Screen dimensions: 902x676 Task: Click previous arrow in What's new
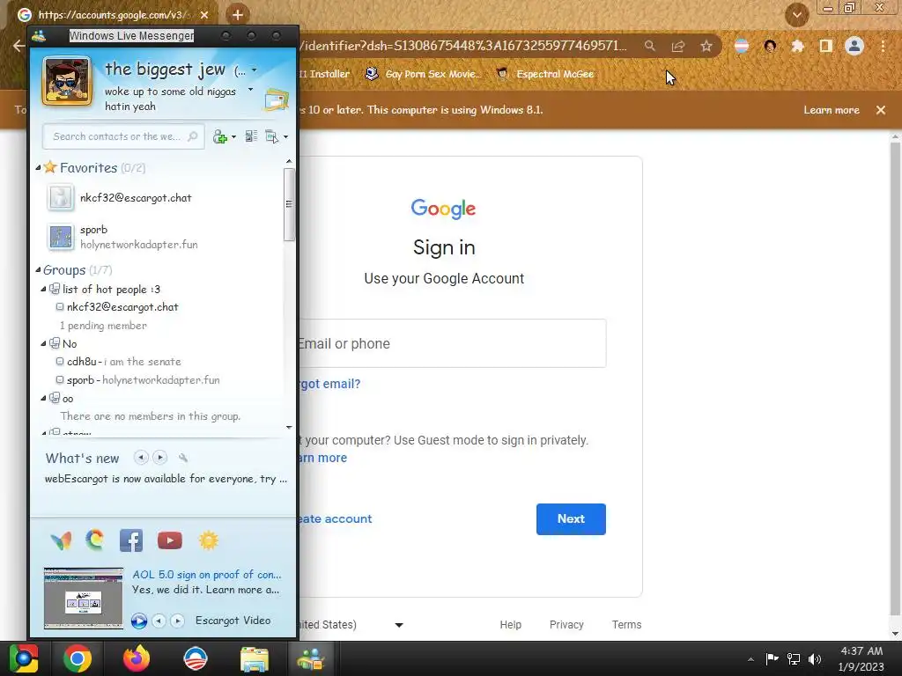pos(141,458)
